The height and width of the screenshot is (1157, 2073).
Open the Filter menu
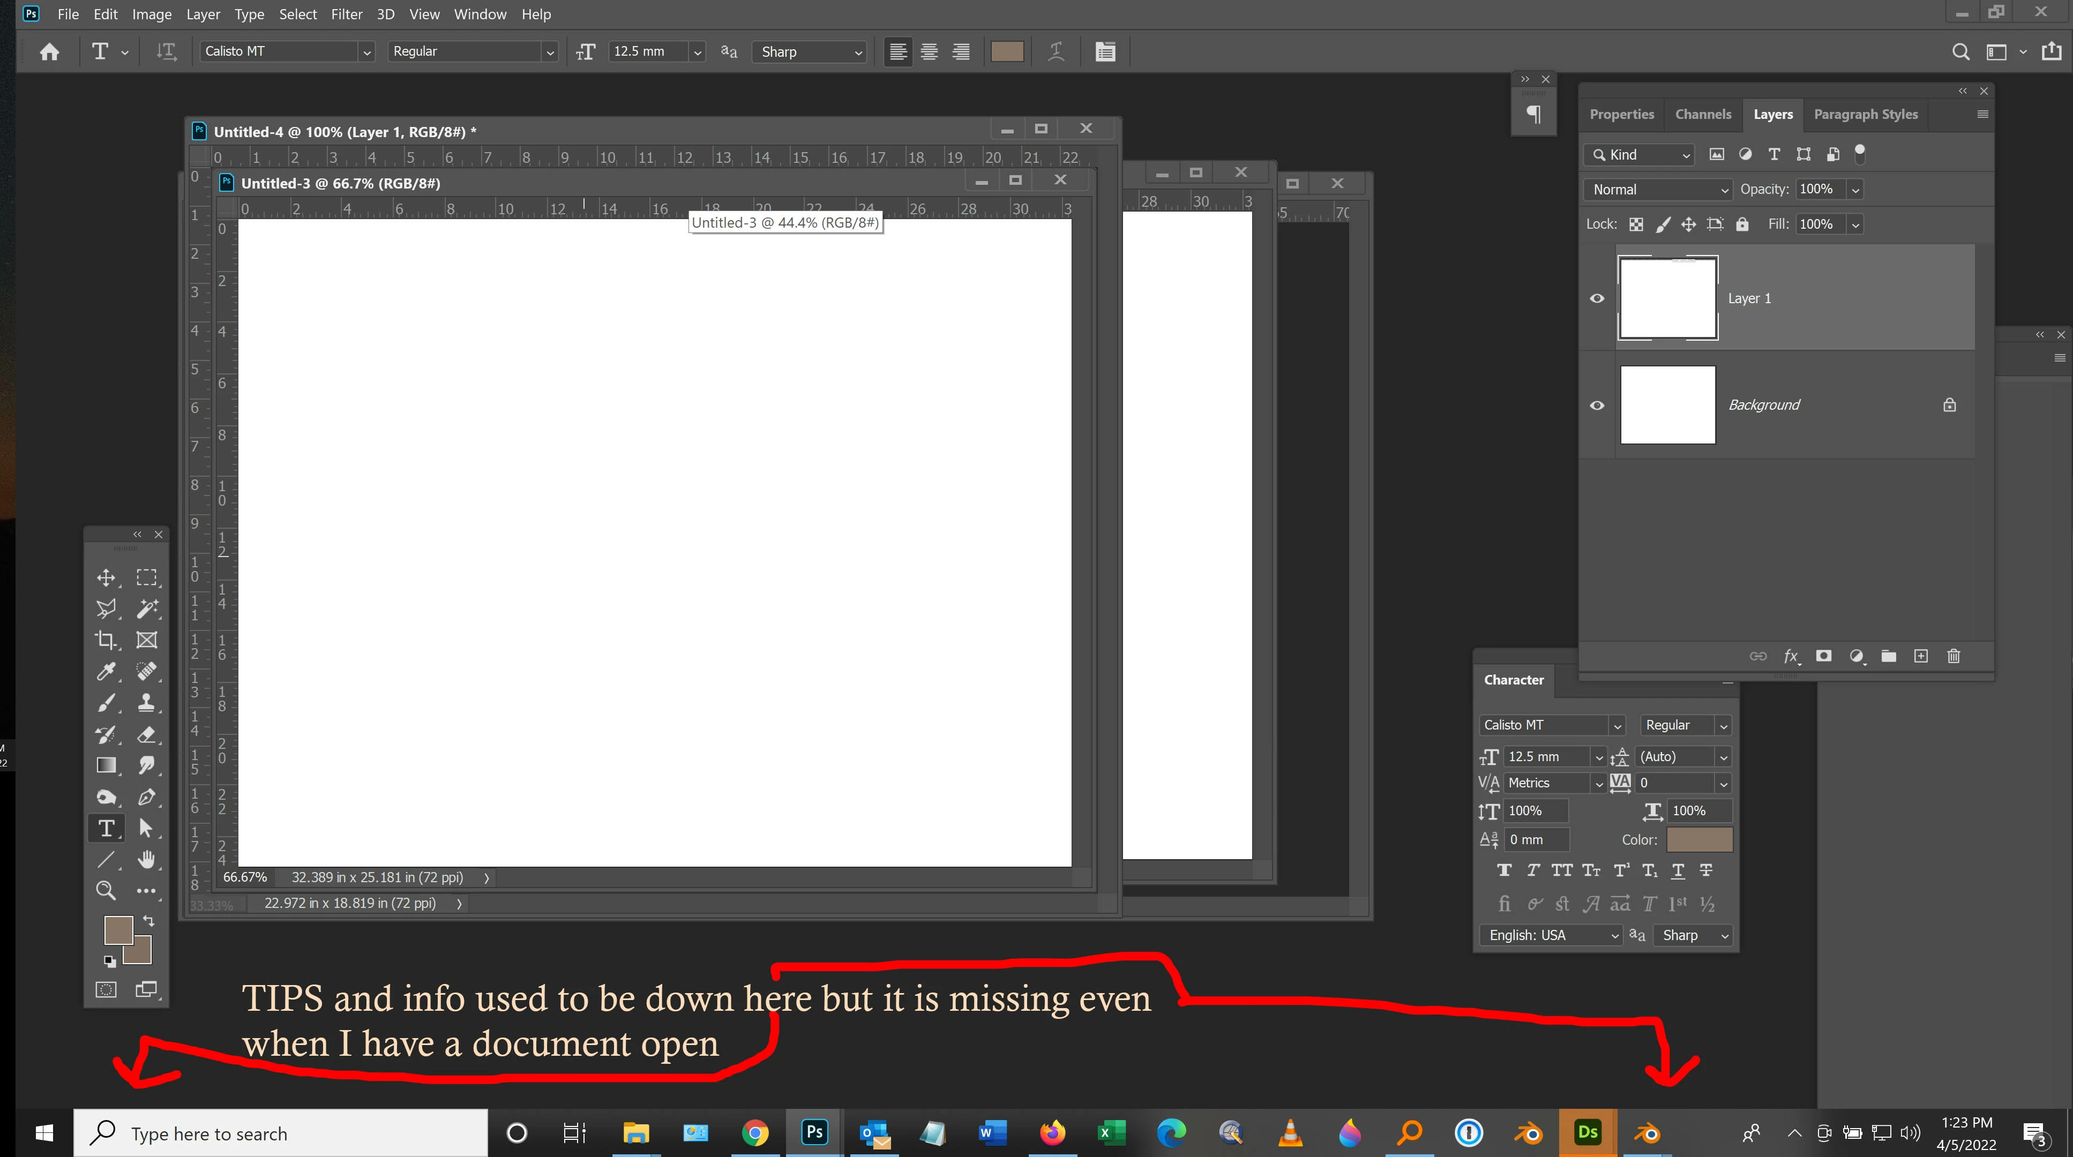click(346, 14)
